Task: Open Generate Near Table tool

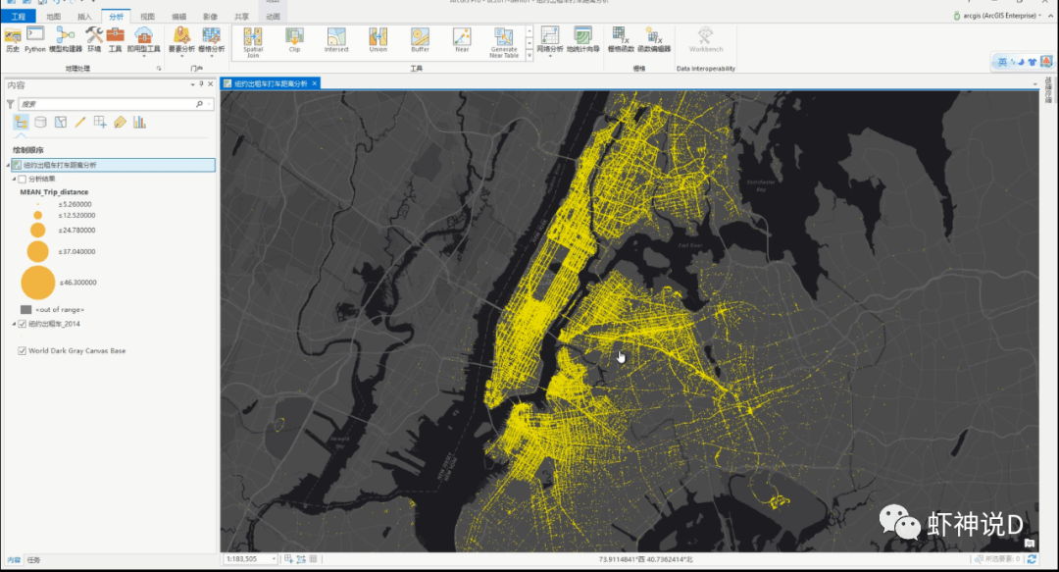Action: click(x=504, y=42)
